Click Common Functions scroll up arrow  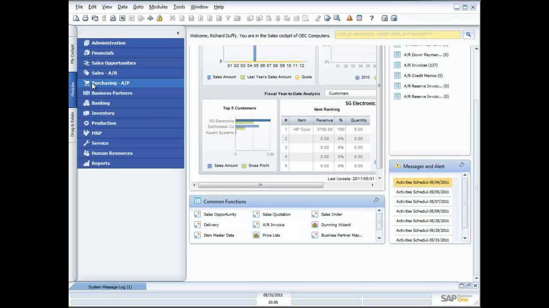(x=379, y=210)
